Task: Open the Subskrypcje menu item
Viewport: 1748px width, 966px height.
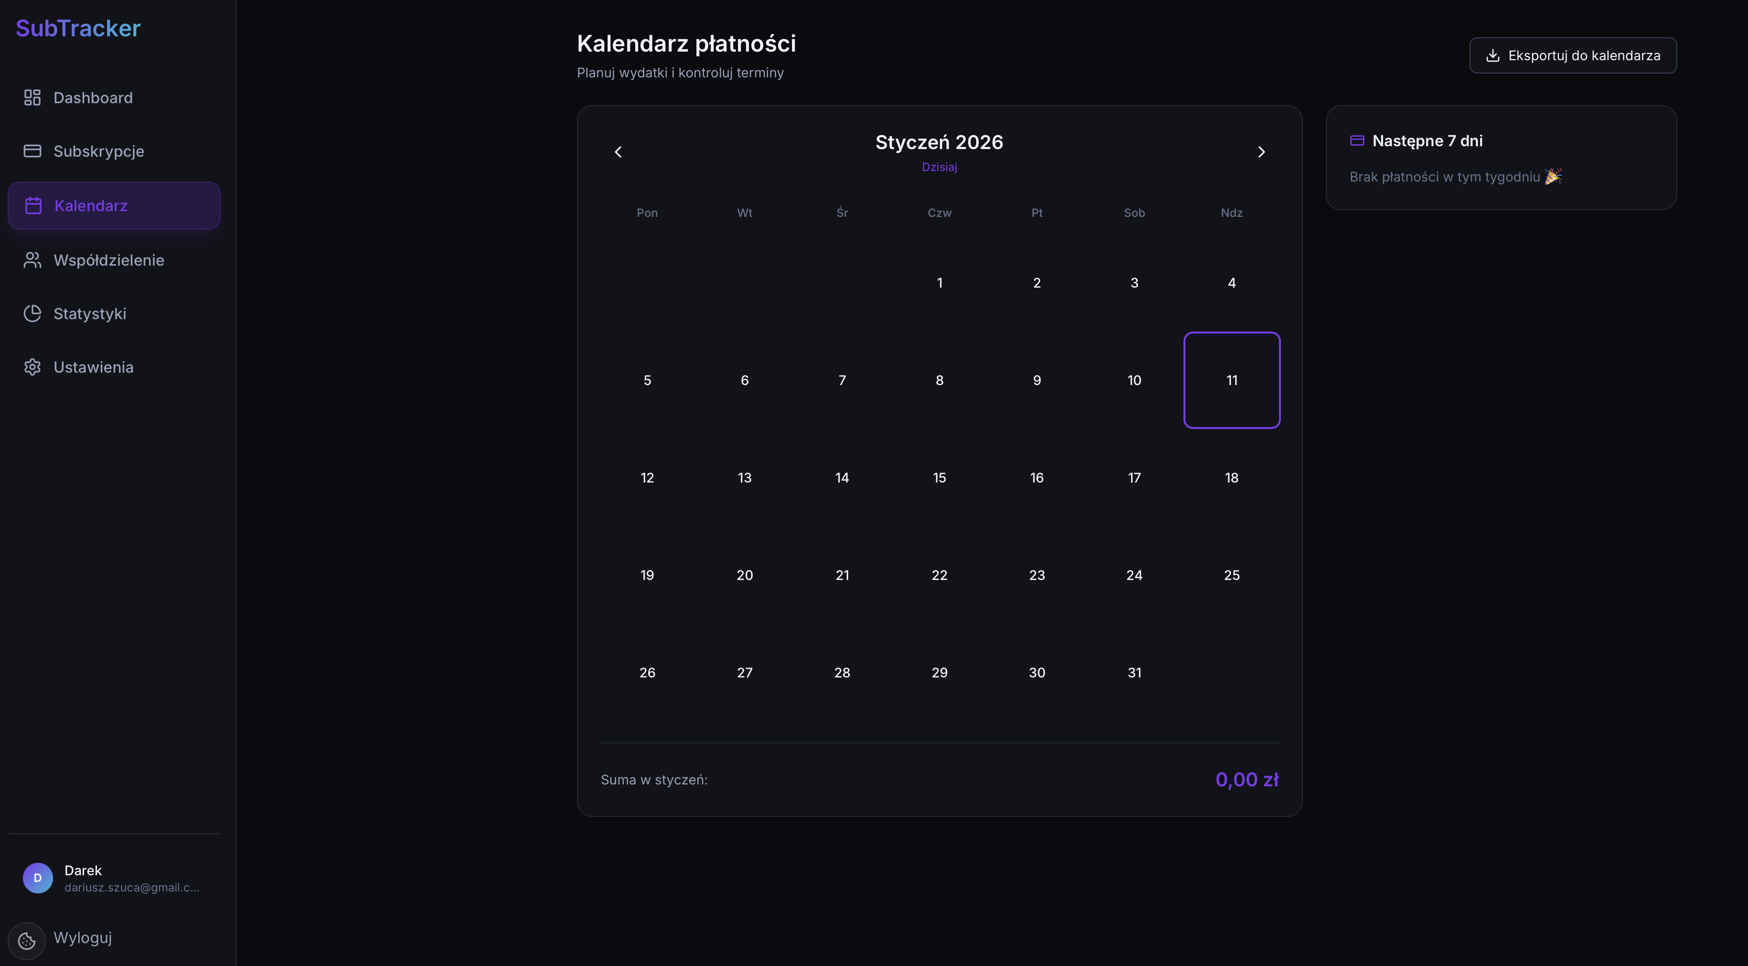Action: [98, 150]
